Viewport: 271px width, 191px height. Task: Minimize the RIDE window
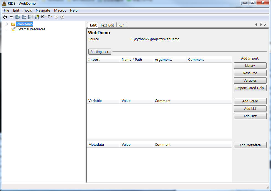pos(245,2)
